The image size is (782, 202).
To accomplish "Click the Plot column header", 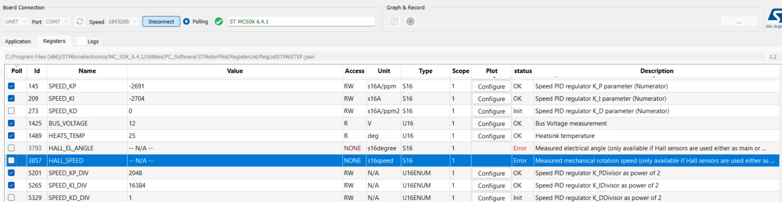I will [492, 71].
